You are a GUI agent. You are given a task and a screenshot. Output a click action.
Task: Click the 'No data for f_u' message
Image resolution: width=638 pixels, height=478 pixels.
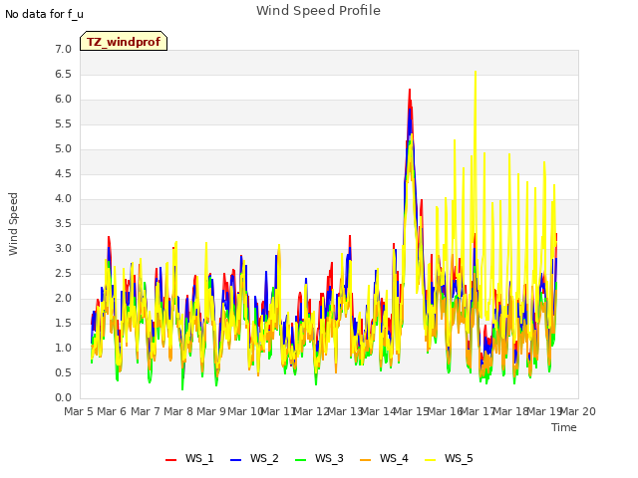(44, 14)
